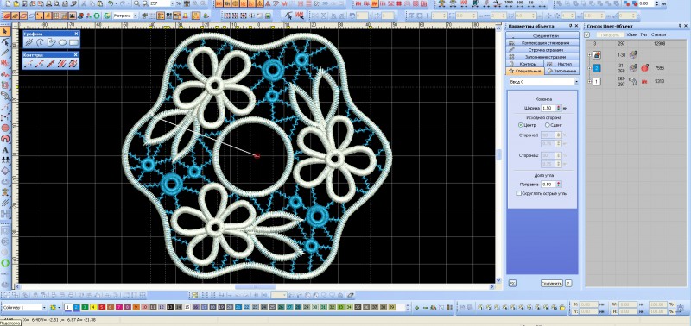
Task: Switch to the Настил tab
Action: coord(562,64)
